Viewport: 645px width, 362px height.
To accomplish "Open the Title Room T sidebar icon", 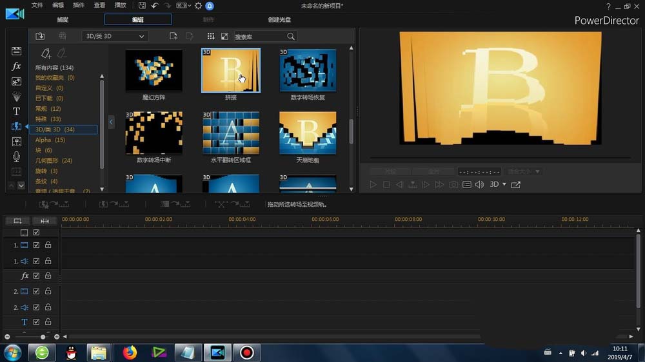I will coord(16,111).
